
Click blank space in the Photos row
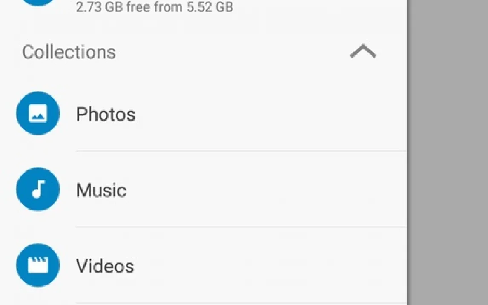[264, 114]
